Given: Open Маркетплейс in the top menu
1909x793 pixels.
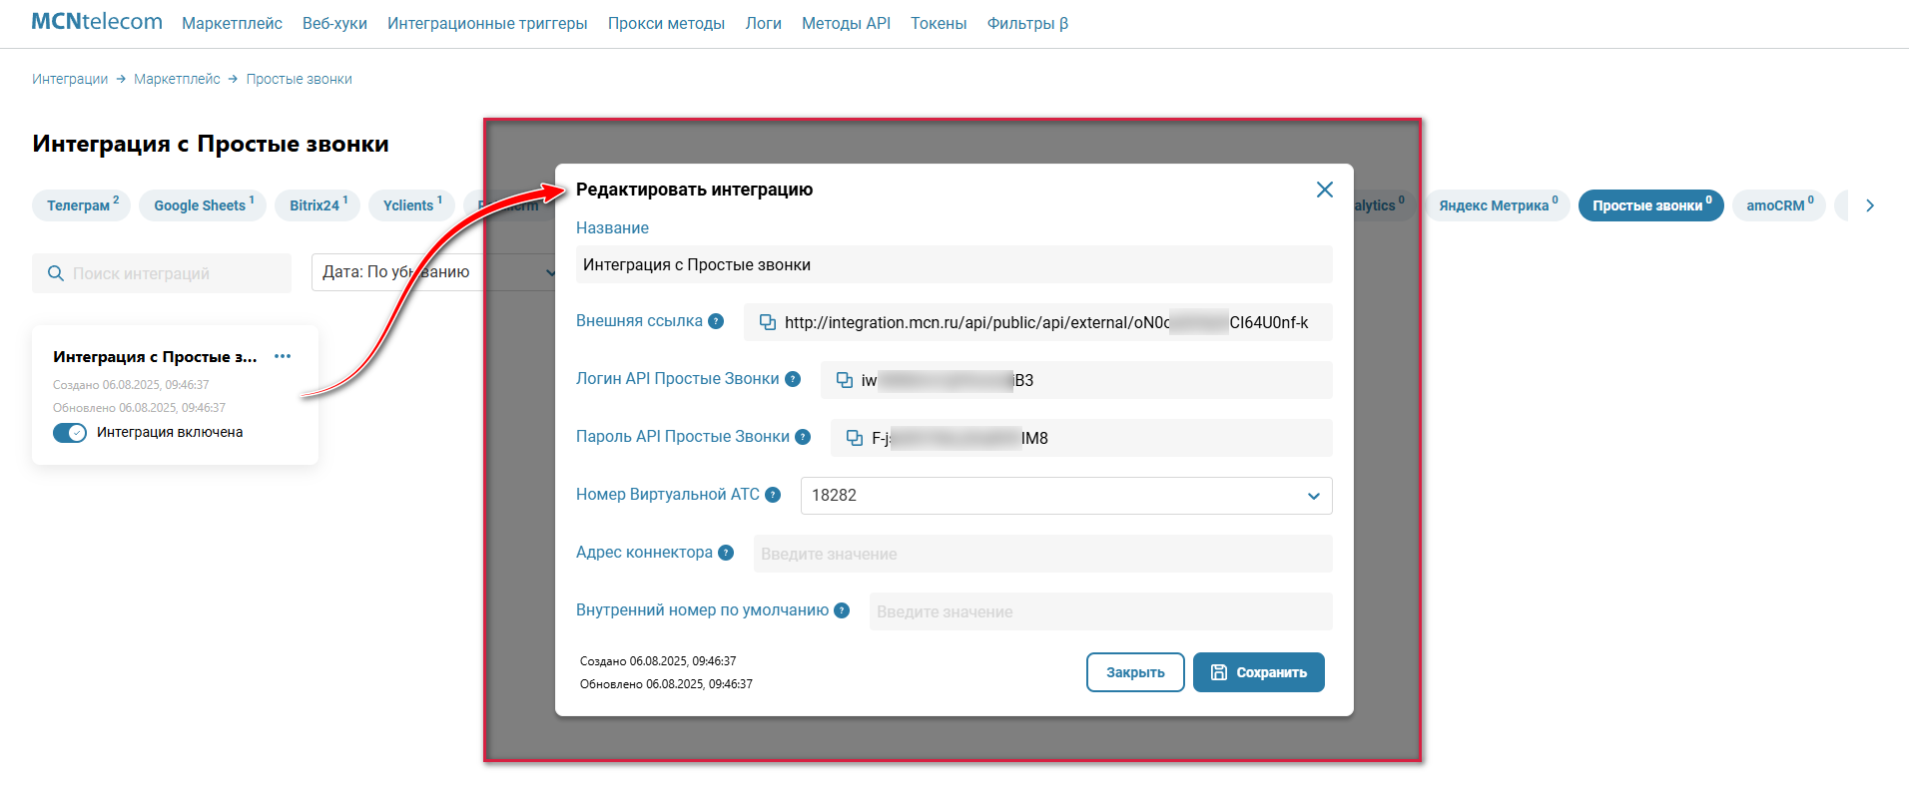Looking at the screenshot, I should pos(232,23).
